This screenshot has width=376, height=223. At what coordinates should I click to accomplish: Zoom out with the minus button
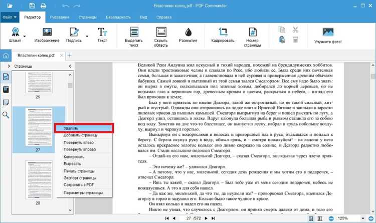331,218
